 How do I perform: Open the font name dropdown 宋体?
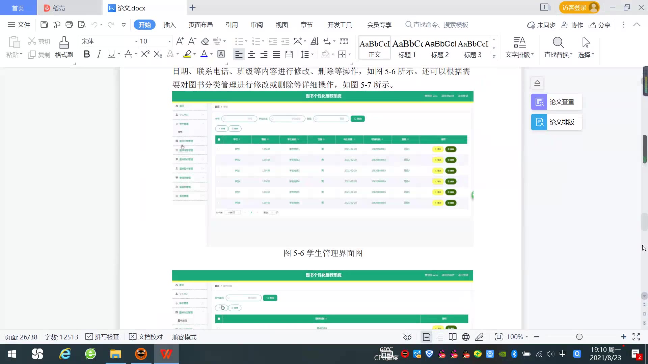pos(136,41)
